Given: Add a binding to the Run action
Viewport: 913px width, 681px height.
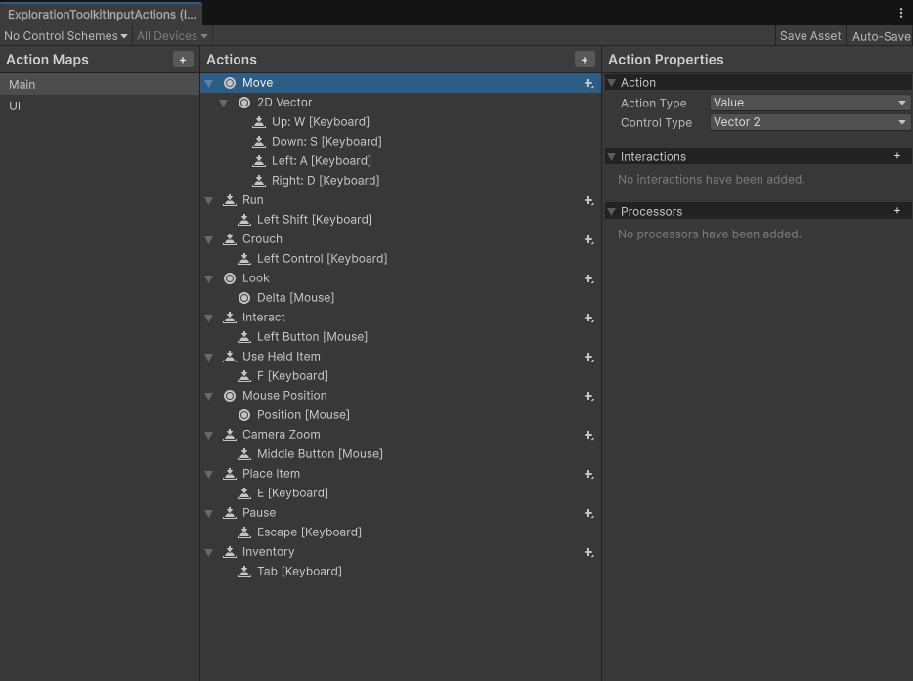Looking at the screenshot, I should pos(588,200).
